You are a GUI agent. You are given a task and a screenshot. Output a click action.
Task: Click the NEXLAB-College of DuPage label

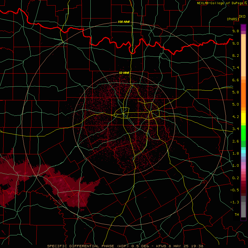tap(220, 3)
